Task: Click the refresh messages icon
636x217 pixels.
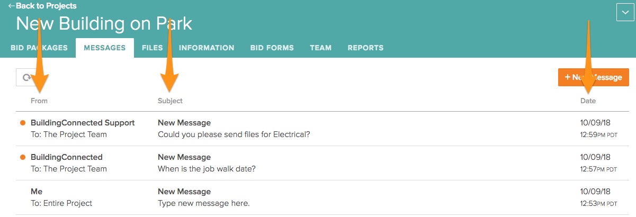Action: [25, 77]
